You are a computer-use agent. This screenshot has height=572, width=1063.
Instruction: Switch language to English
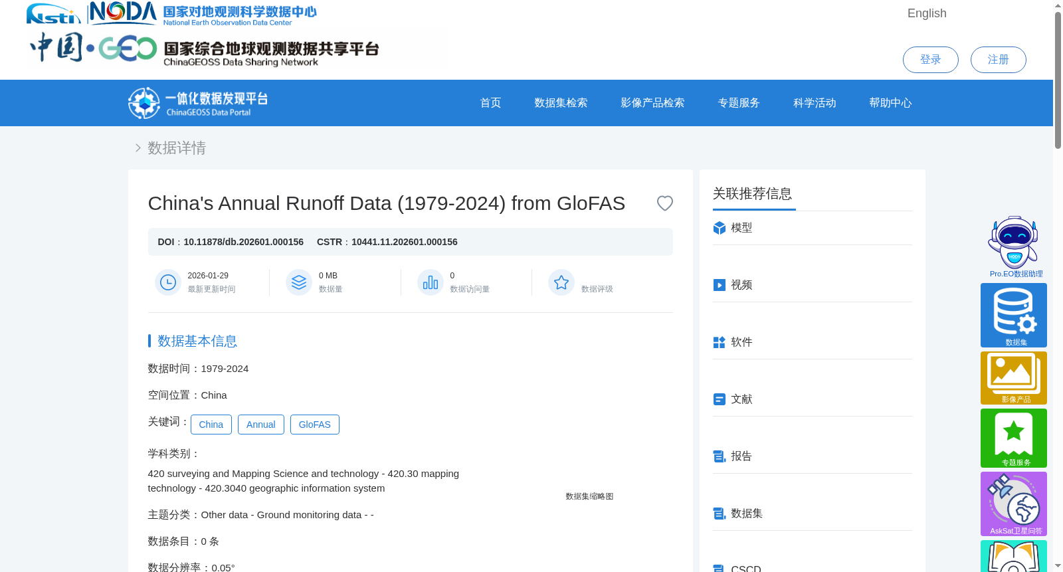[x=927, y=13]
